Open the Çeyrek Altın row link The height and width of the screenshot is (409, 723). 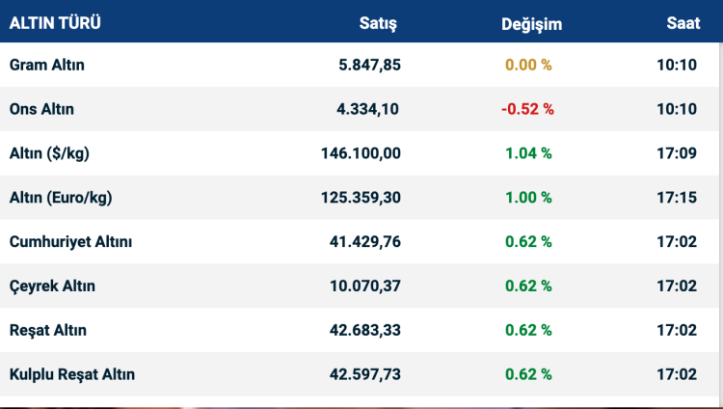point(52,286)
